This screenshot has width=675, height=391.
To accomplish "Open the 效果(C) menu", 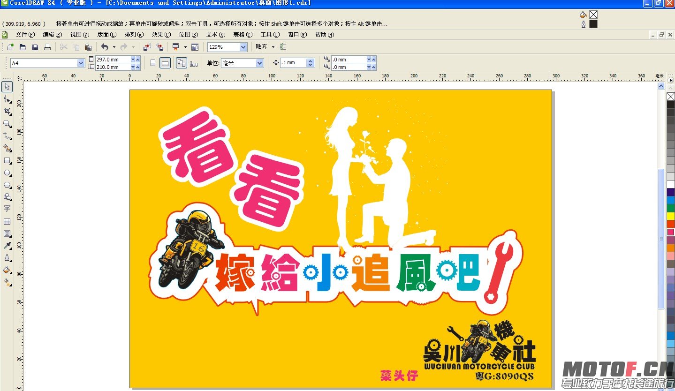I will (x=161, y=35).
